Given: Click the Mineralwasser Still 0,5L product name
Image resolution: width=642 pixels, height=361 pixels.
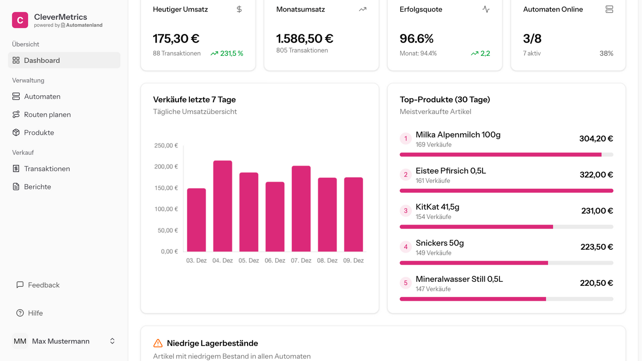Looking at the screenshot, I should tap(459, 279).
